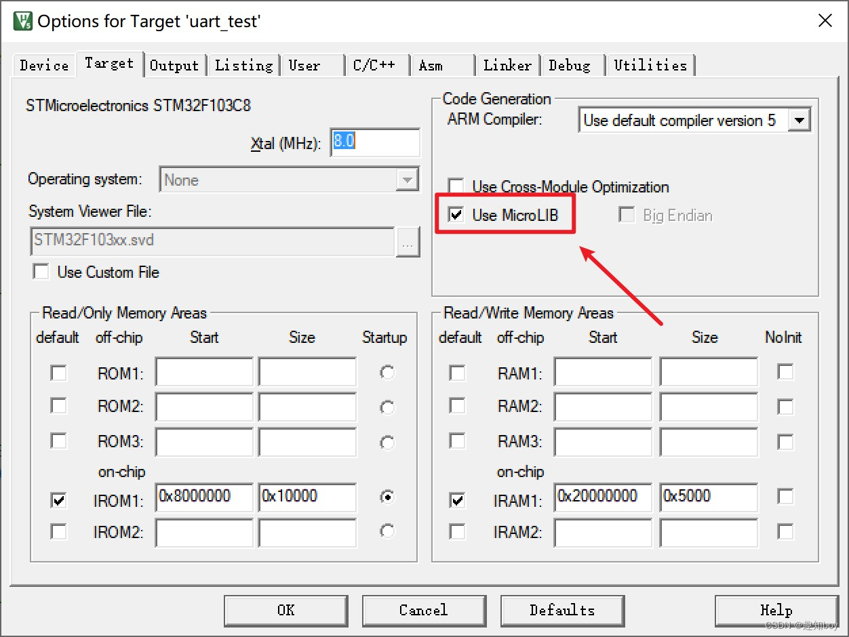Click the System Viewer File path field
Image resolution: width=849 pixels, height=637 pixels.
point(212,242)
